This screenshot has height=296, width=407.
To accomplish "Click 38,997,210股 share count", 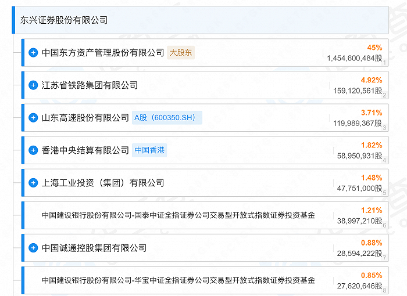I will tap(360, 221).
